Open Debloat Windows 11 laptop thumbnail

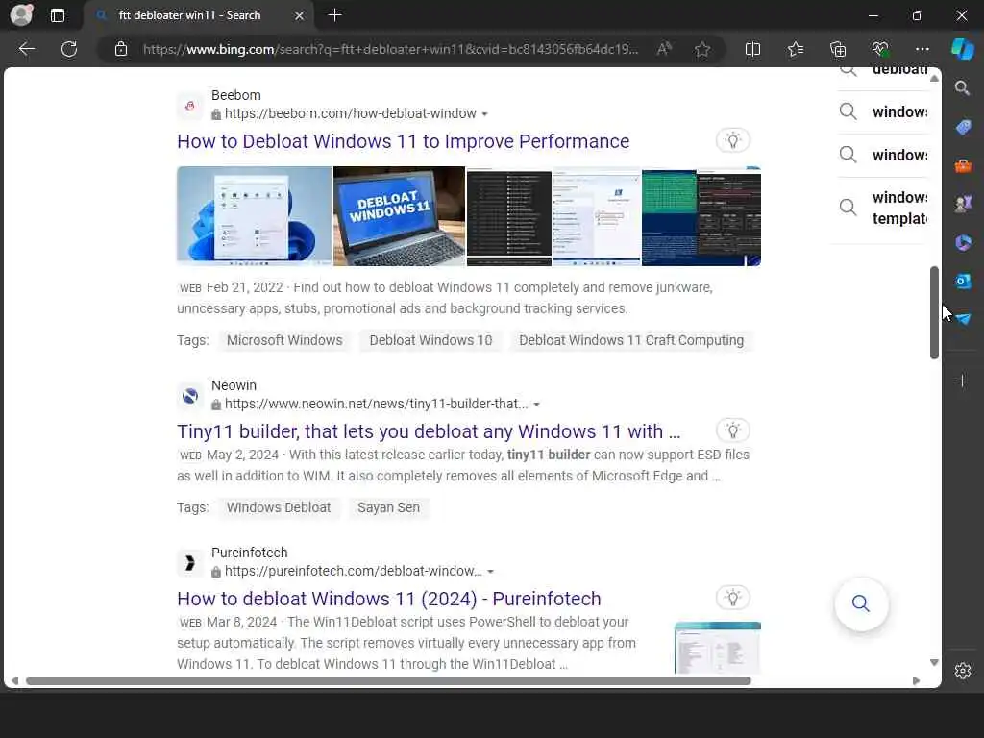click(x=399, y=216)
